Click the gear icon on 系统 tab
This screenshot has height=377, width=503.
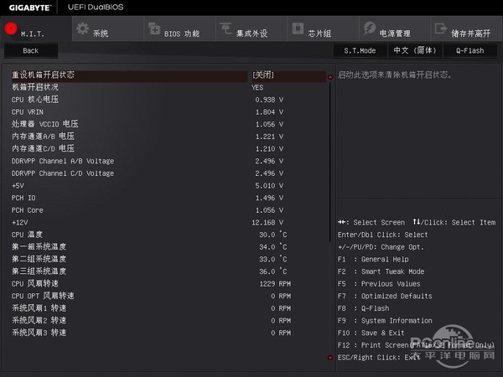pyautogui.click(x=83, y=28)
